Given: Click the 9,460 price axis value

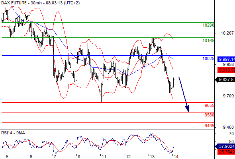Looking at the screenshot, I should (228, 127).
